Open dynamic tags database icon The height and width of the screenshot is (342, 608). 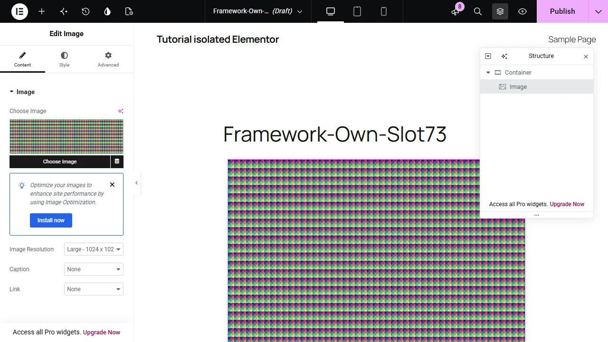(117, 161)
